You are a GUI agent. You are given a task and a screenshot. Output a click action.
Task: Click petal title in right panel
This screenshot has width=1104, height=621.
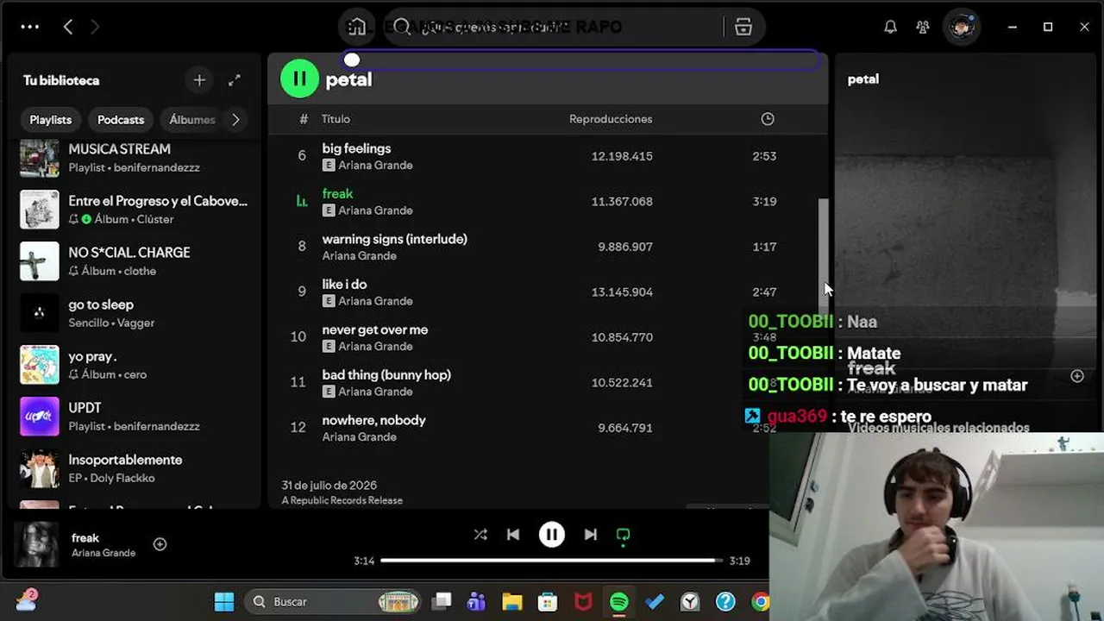click(863, 79)
